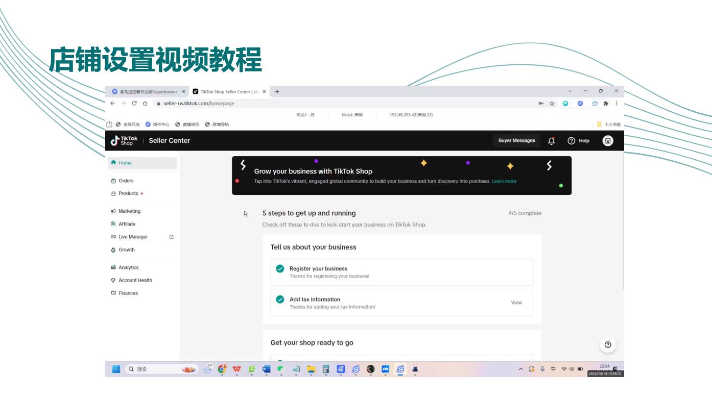Screen dimensions: 712x398
Task: Bookmark this page with star
Action: click(552, 103)
